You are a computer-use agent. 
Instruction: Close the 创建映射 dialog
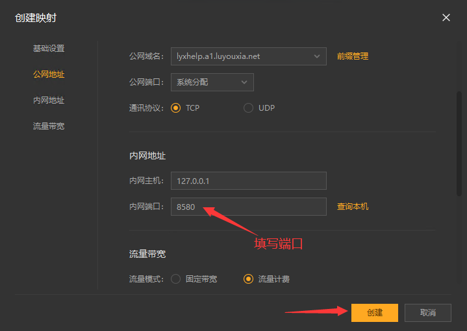coord(446,17)
